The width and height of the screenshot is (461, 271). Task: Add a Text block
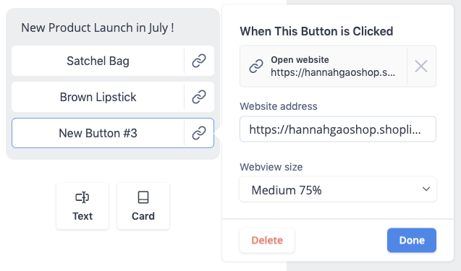click(x=83, y=206)
